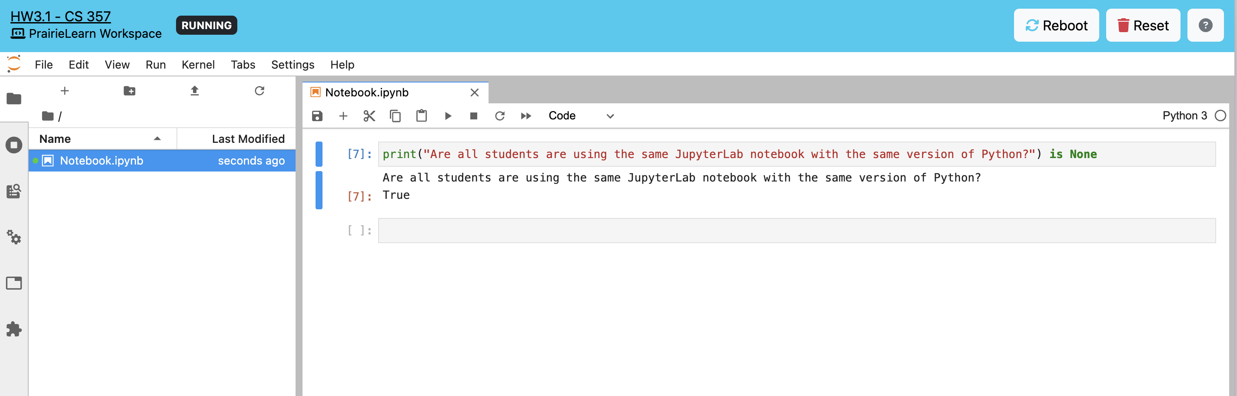Open Running Terminals and Kernels sidebar
The width and height of the screenshot is (1237, 396).
(x=14, y=145)
